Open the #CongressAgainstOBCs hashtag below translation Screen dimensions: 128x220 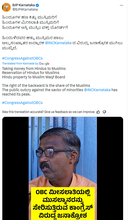coord(22,103)
